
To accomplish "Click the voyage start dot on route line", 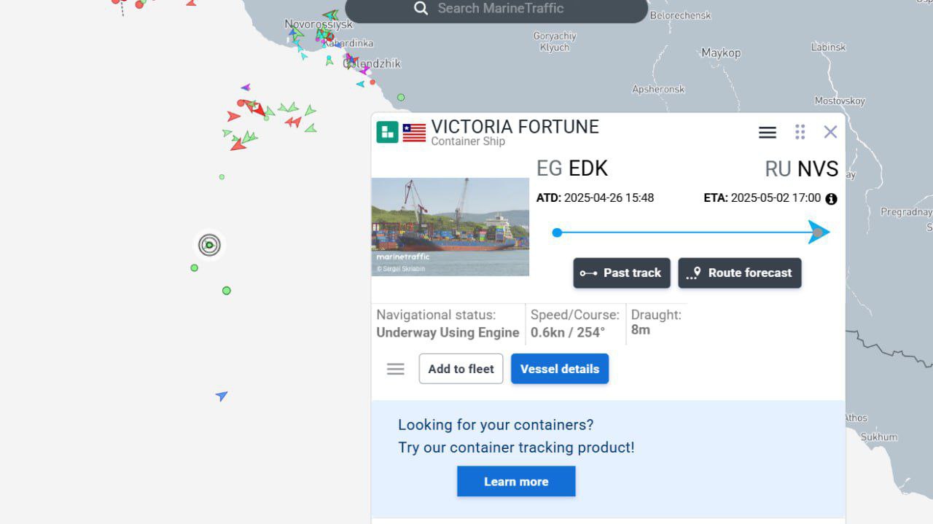I will point(557,232).
